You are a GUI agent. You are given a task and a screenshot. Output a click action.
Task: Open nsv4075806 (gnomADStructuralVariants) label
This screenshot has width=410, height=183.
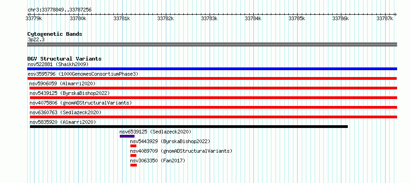81,103
